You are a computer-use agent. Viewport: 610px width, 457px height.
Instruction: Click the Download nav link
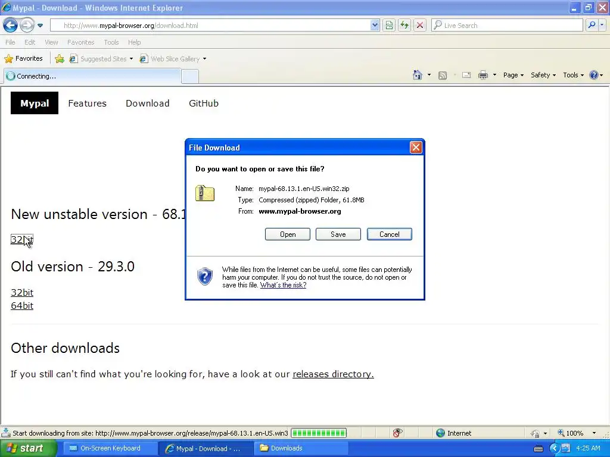point(148,104)
